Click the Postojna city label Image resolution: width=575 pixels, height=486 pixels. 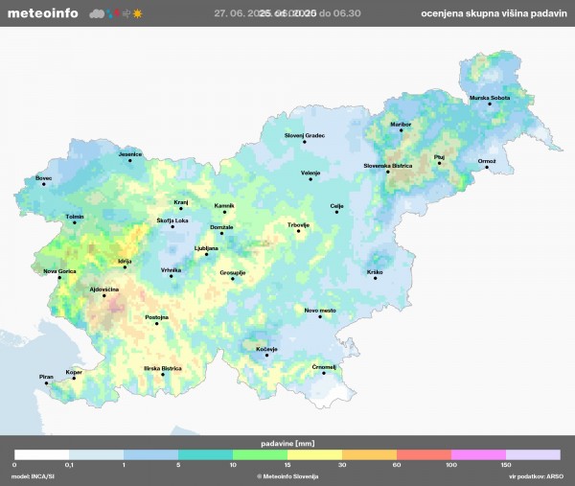pyautogui.click(x=157, y=317)
